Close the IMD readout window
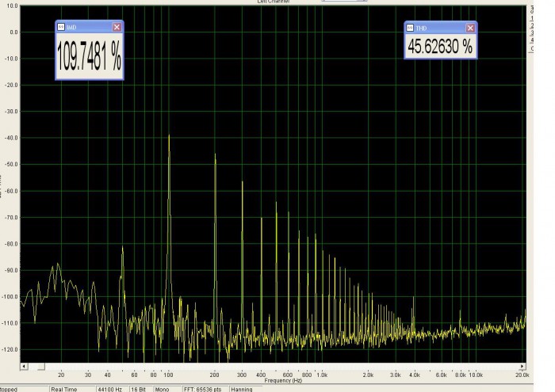 tap(117, 27)
